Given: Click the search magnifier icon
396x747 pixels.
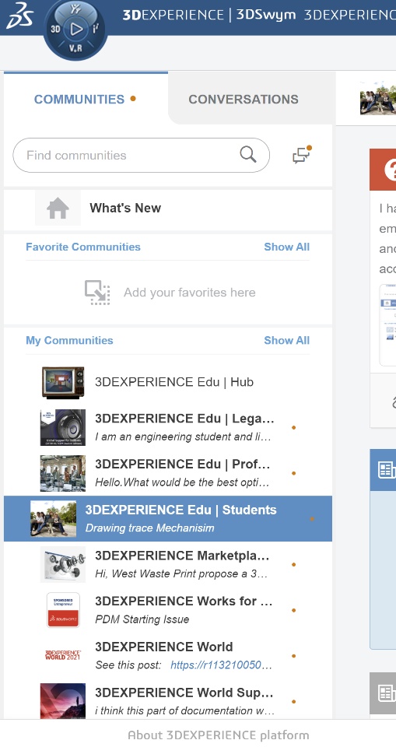Looking at the screenshot, I should (x=248, y=154).
